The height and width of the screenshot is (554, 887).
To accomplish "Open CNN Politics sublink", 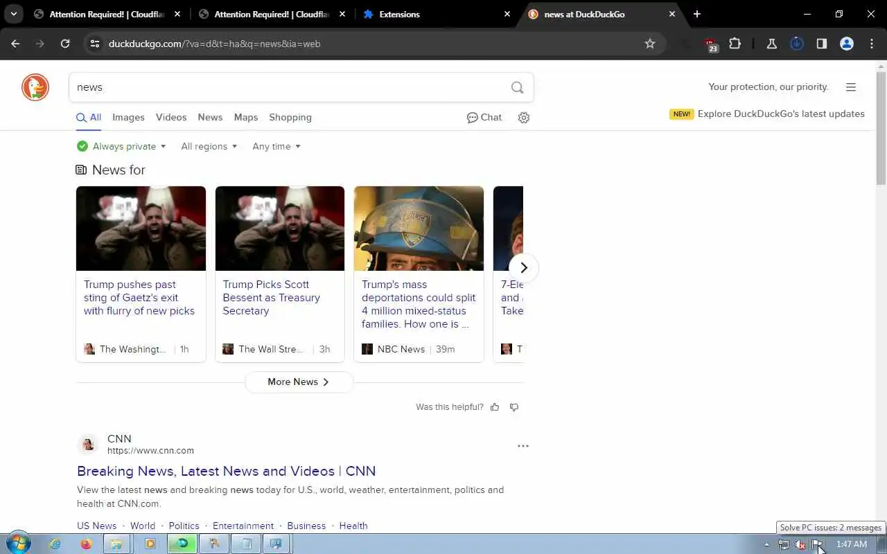I will 184,526.
